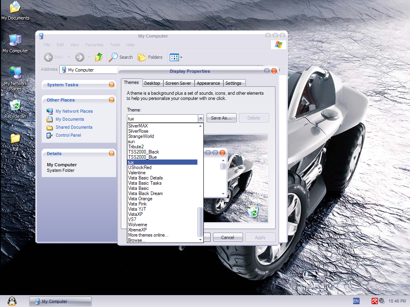Click the Tux Start button on taskbar
This screenshot has width=410, height=307.
coord(12,301)
